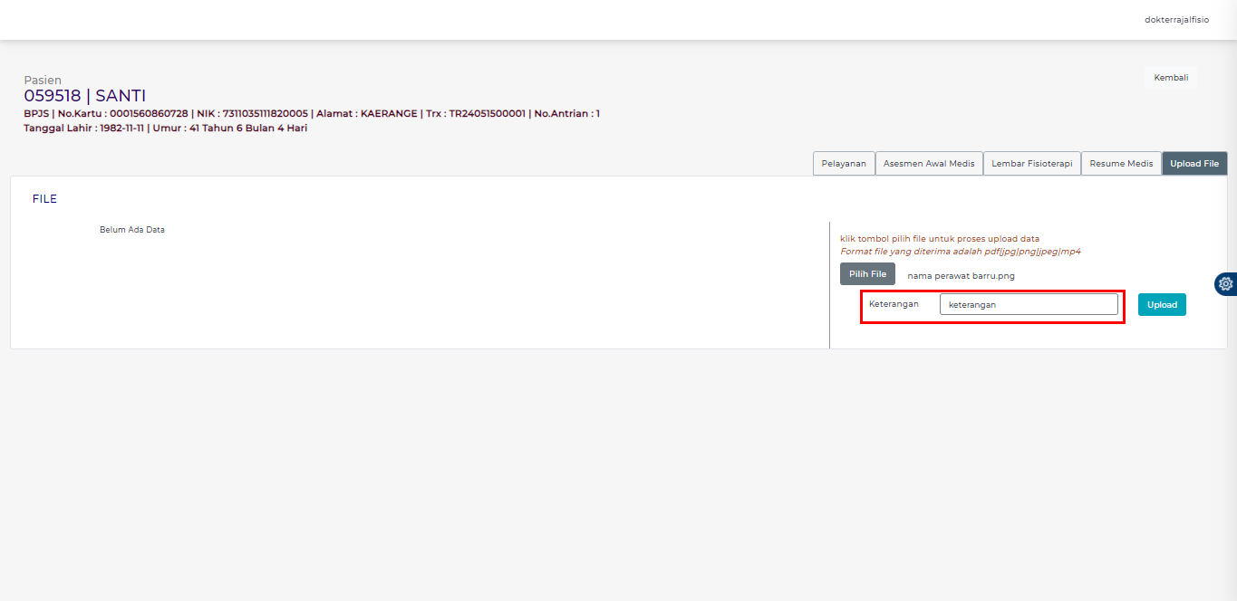Click the Belum Ada Data message

pos(131,230)
